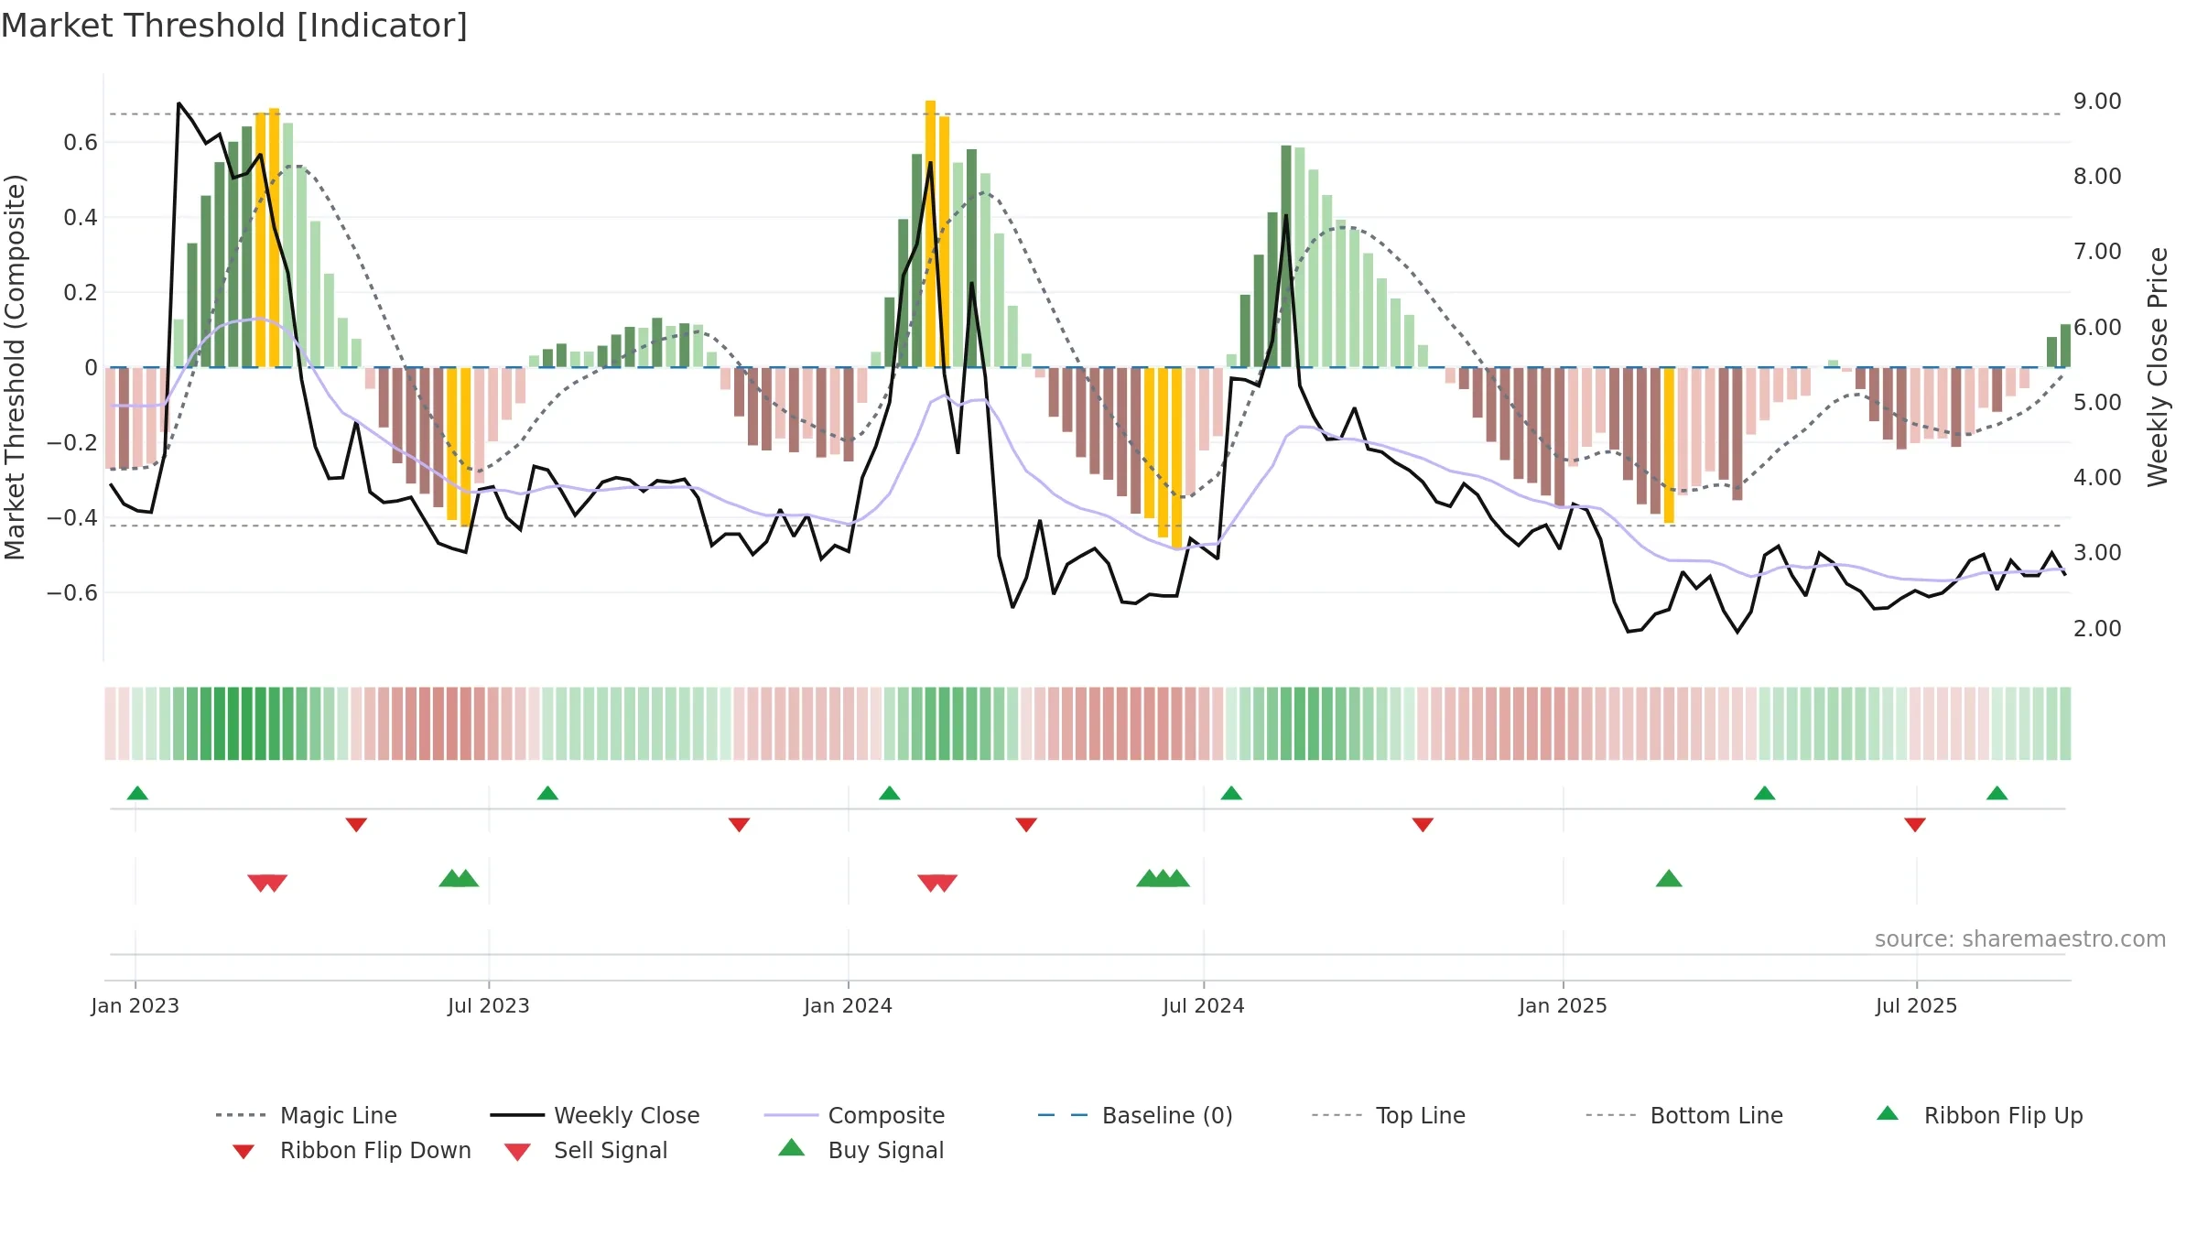Click the 0 baseline tick label on left axis
The width and height of the screenshot is (2197, 1236).
[91, 368]
